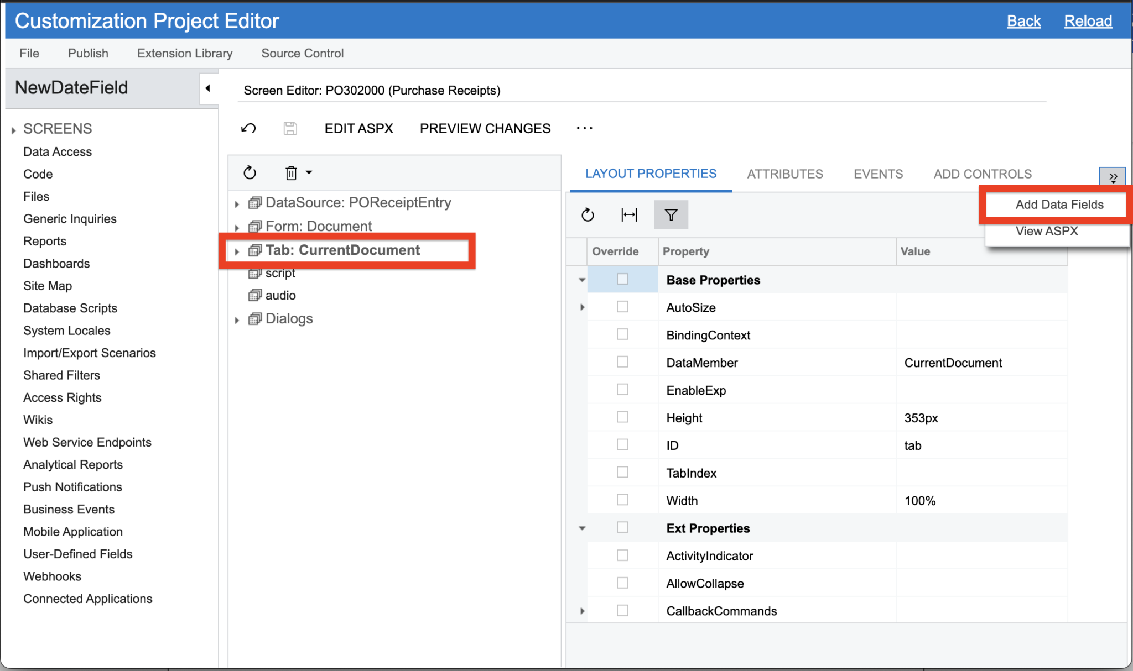This screenshot has height=671, width=1133.
Task: Click the save icon next to undo
Action: (x=290, y=128)
